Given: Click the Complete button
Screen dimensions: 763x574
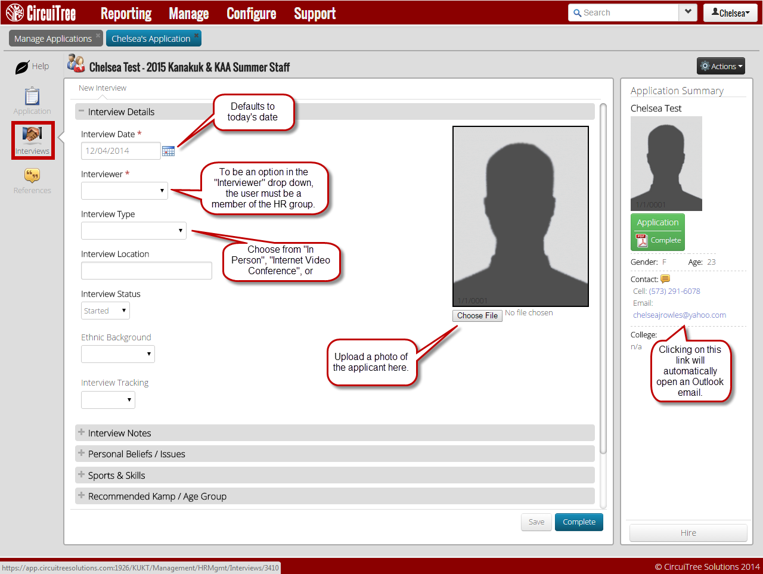Looking at the screenshot, I should 579,522.
